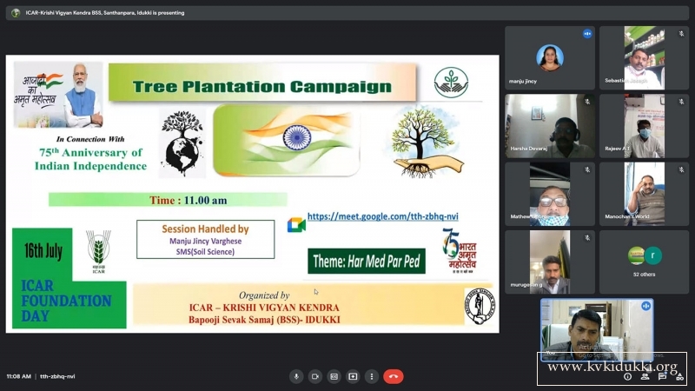Toggle closed captions on
The image size is (695, 391).
pyautogui.click(x=334, y=376)
